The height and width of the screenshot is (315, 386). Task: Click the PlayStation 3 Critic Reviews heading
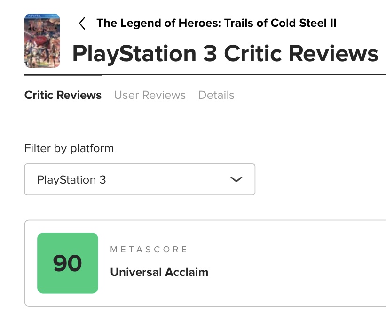coord(225,54)
